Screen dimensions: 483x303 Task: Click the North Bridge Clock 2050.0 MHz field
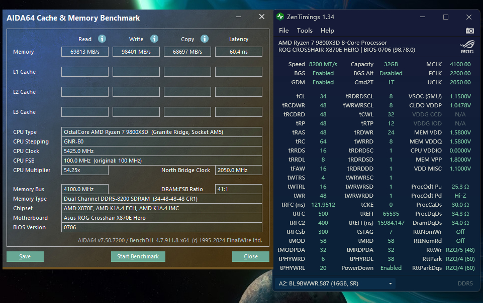[x=239, y=170]
